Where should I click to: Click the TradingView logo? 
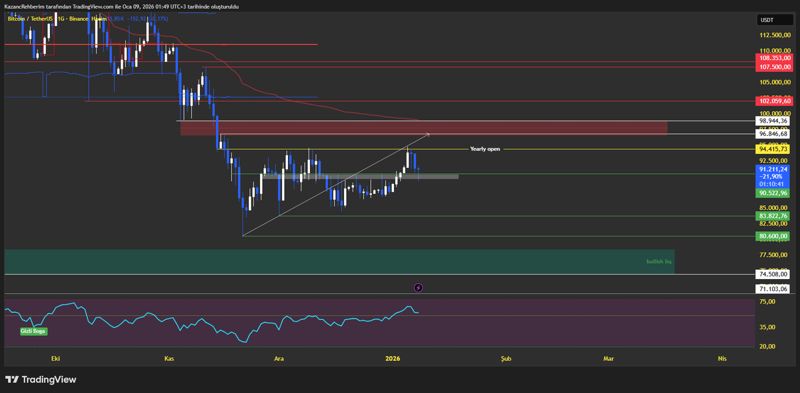[41, 379]
